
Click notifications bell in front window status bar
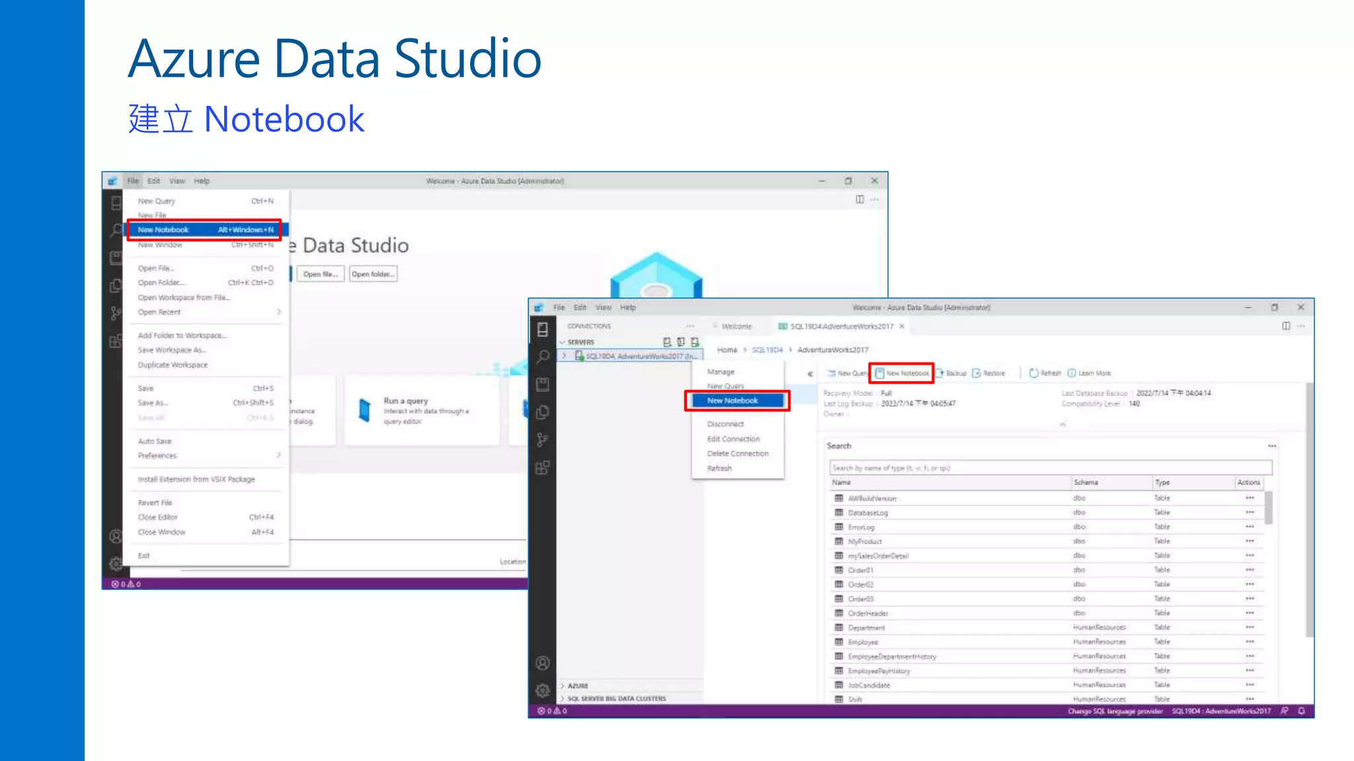(x=1301, y=711)
